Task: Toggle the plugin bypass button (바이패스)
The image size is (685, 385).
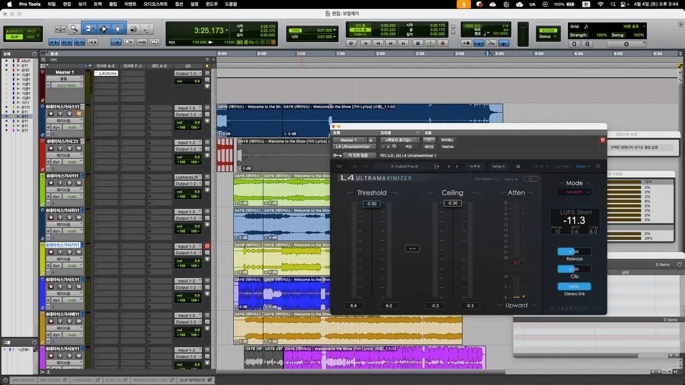Action: 448,140
